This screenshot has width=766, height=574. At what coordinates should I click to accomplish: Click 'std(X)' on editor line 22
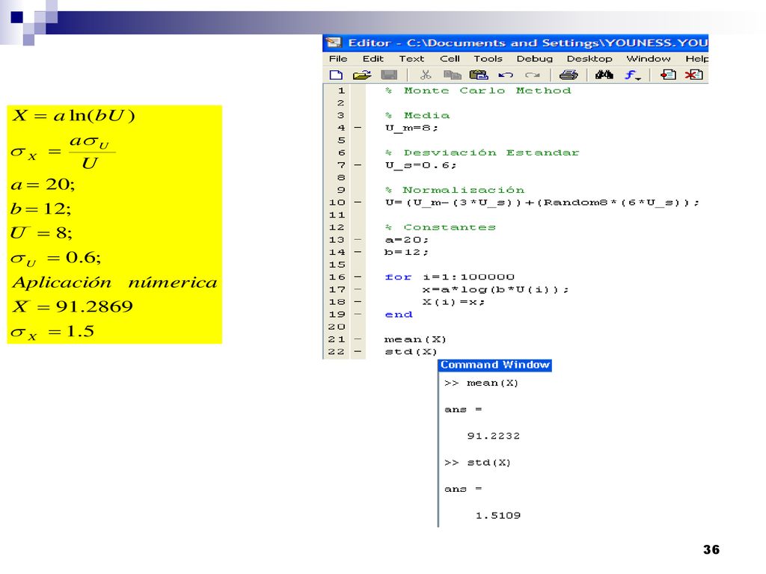pos(411,352)
